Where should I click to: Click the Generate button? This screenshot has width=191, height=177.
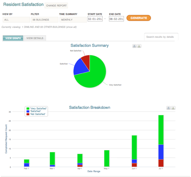point(139,18)
